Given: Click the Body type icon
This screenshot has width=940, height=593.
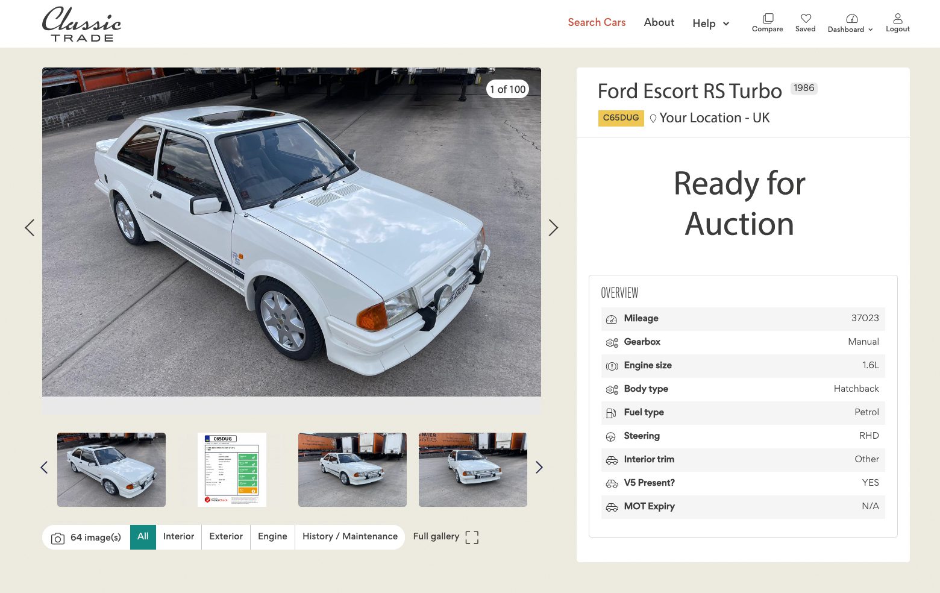Looking at the screenshot, I should tap(612, 390).
